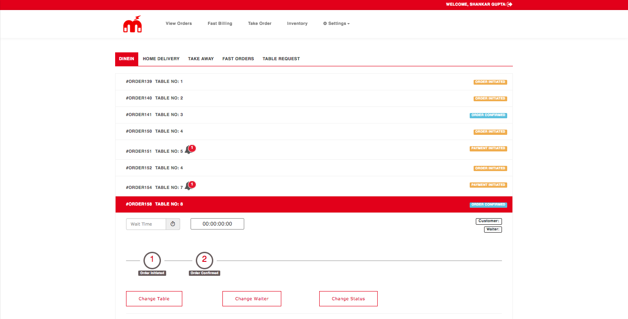Expand order #ORDER154 Table No: 7
This screenshot has height=319, width=628.
[x=314, y=186]
